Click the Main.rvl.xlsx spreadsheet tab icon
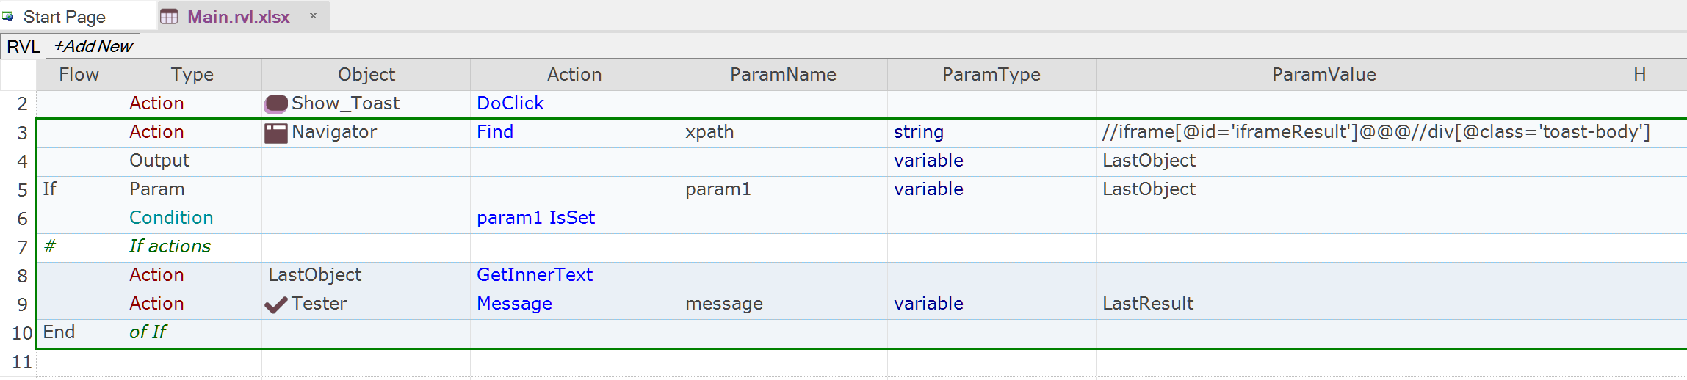Screen dimensions: 1687x380 click(x=169, y=17)
